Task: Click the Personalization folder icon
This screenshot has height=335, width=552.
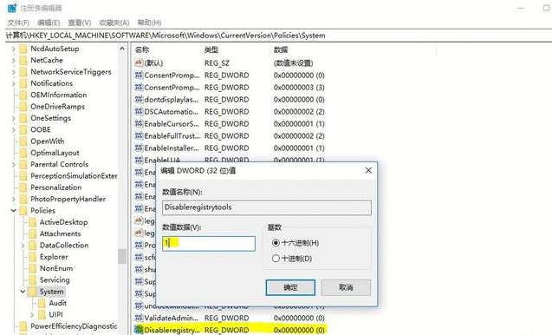Action: coord(23,187)
